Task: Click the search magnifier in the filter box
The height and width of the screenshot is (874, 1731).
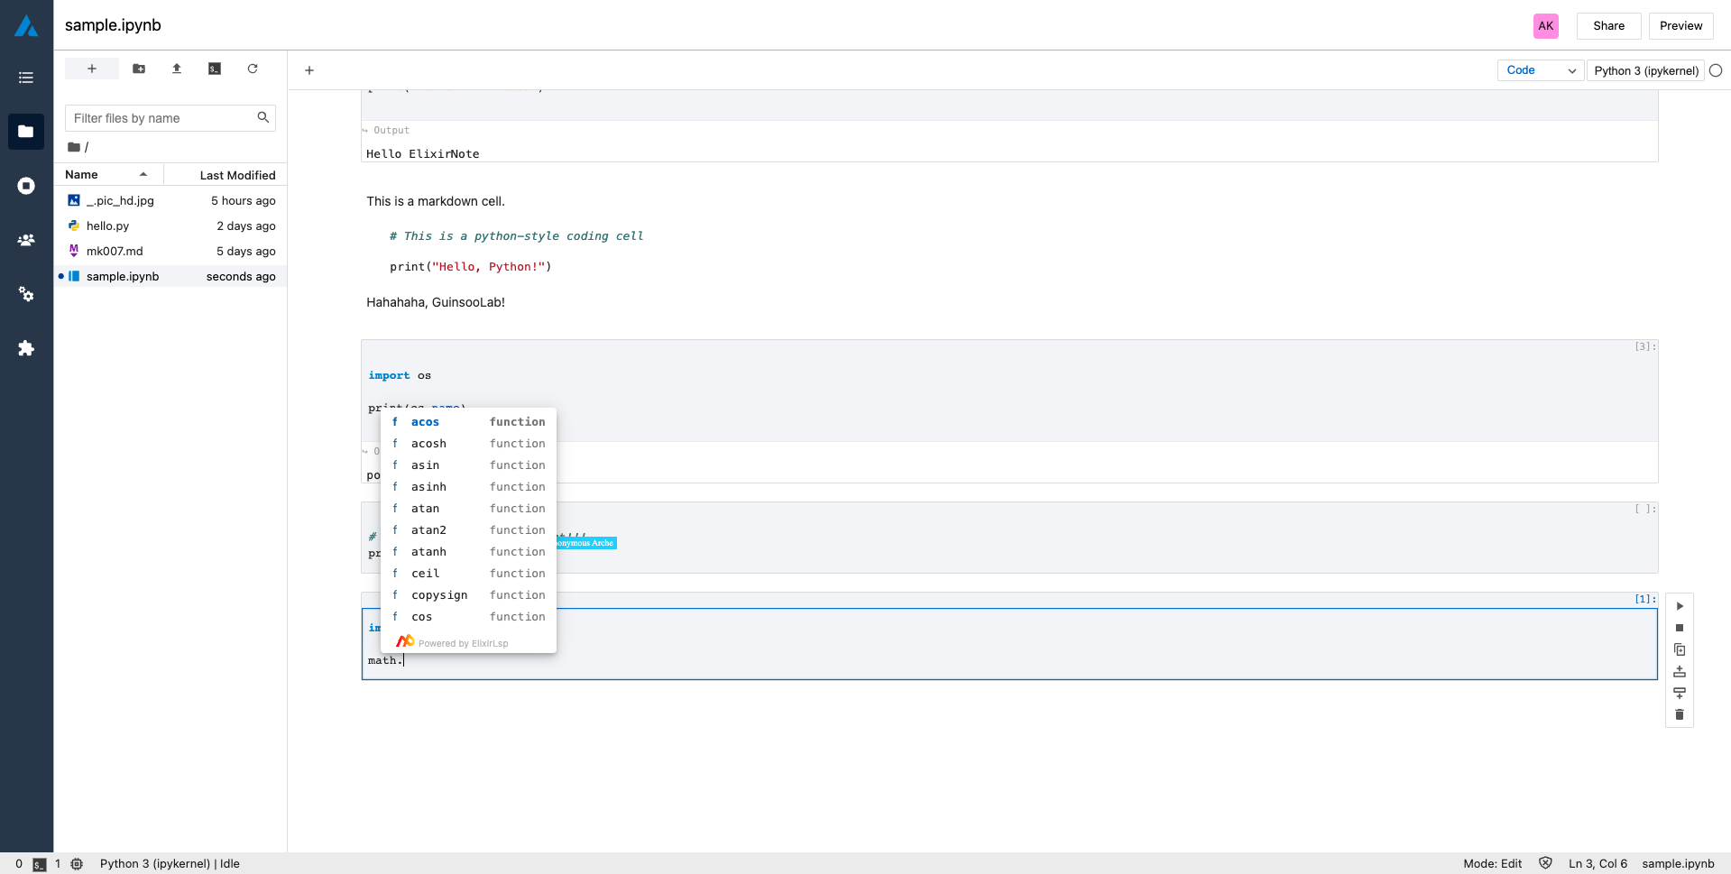Action: (263, 117)
